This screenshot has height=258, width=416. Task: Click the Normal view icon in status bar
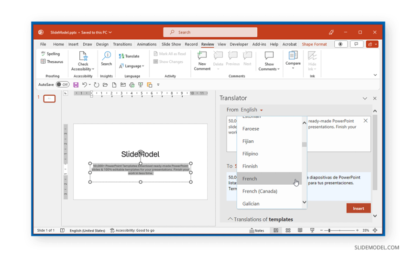[x=276, y=230]
